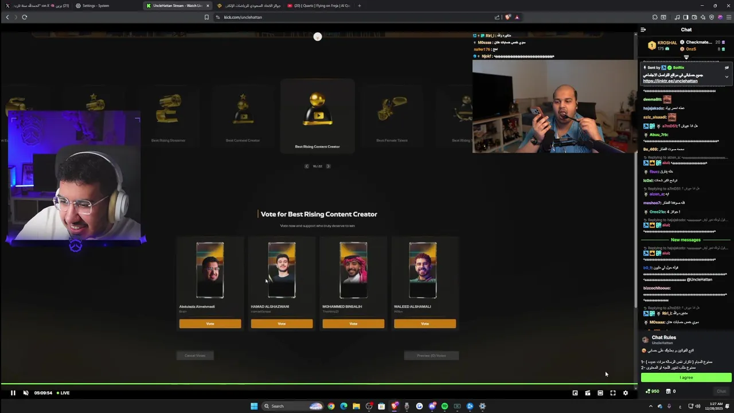This screenshot has width=734, height=413.
Task: Open Spotify from taskbar
Action: tap(444, 406)
